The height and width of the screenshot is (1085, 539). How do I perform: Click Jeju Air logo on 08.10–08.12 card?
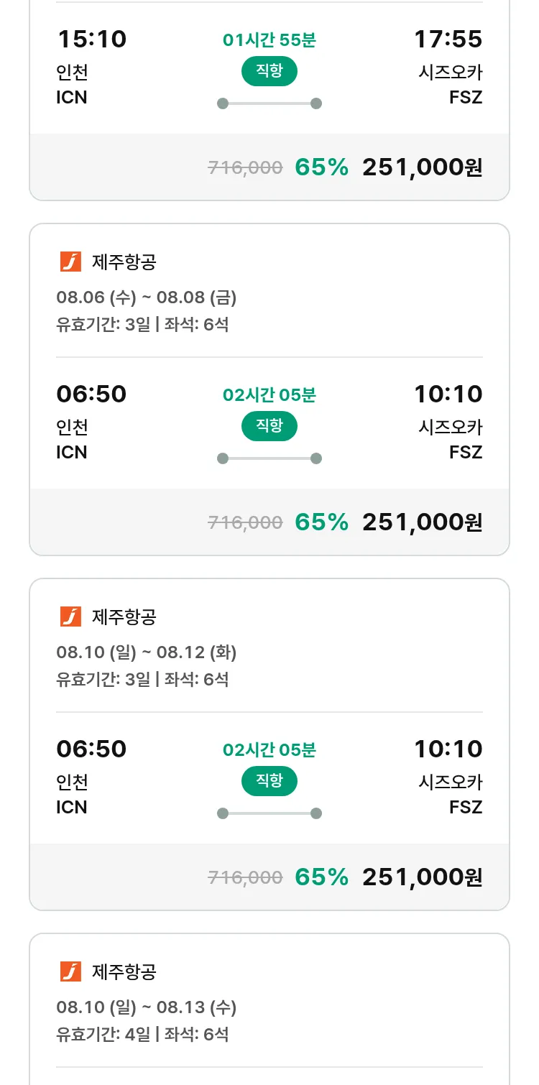click(70, 617)
